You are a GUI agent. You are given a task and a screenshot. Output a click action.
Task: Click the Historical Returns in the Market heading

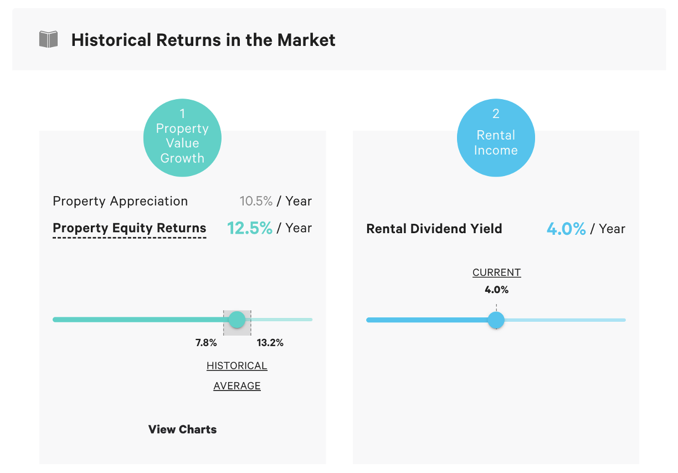pyautogui.click(x=203, y=40)
